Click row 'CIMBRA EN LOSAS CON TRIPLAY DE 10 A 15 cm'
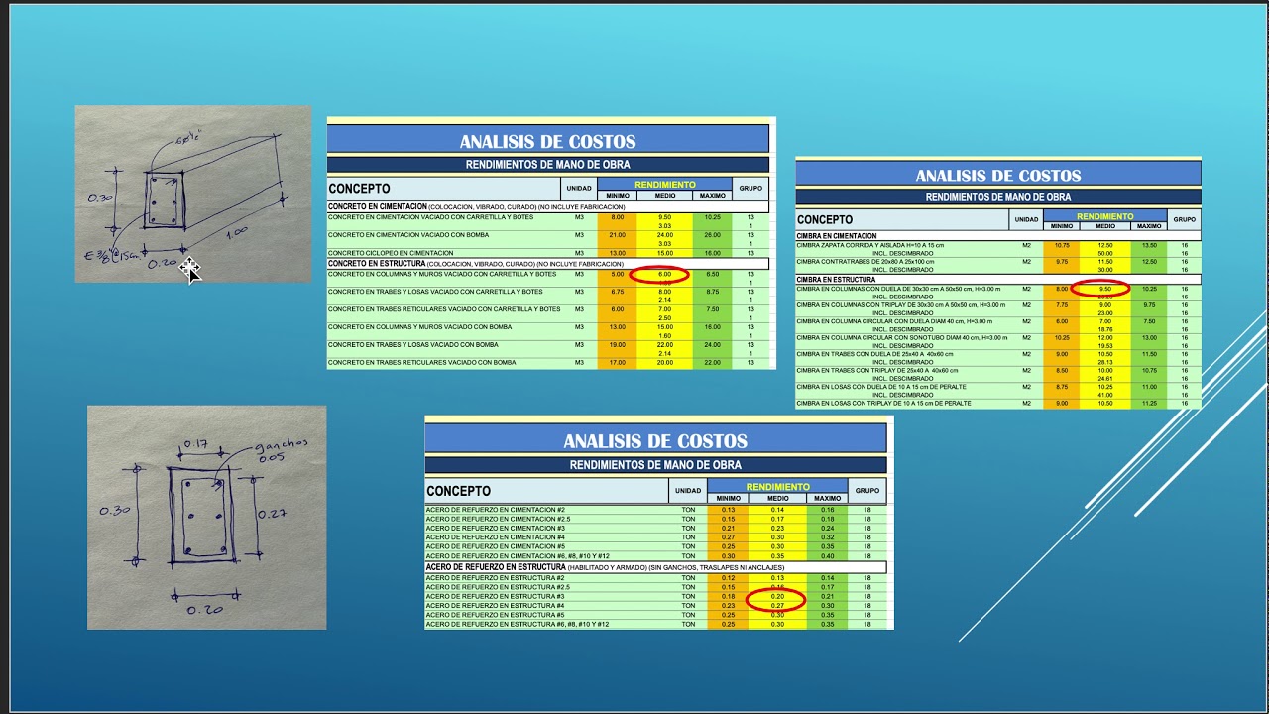The width and height of the screenshot is (1269, 714). (998, 404)
